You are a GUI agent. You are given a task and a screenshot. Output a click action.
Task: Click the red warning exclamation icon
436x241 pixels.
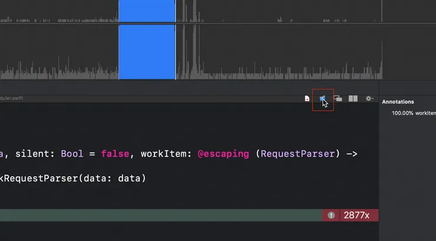[331, 215]
